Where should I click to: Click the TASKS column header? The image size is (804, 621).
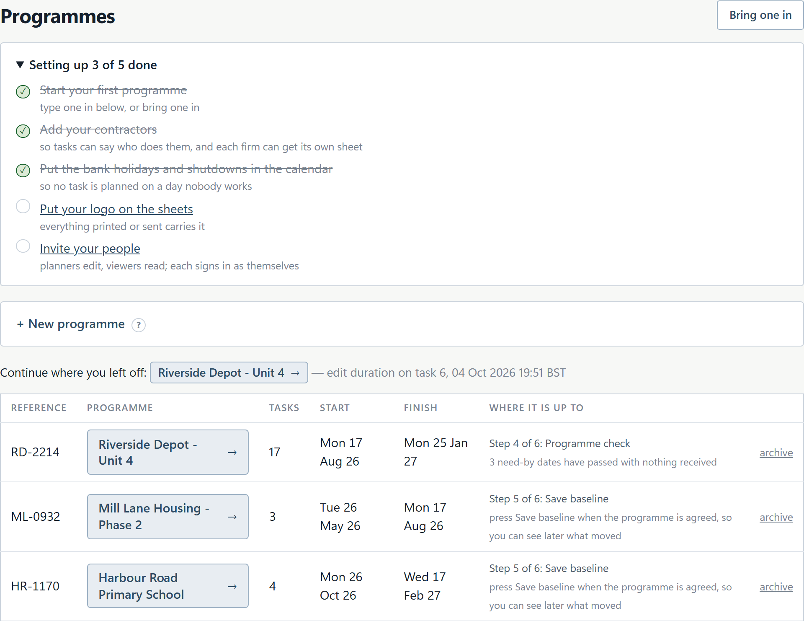(284, 408)
